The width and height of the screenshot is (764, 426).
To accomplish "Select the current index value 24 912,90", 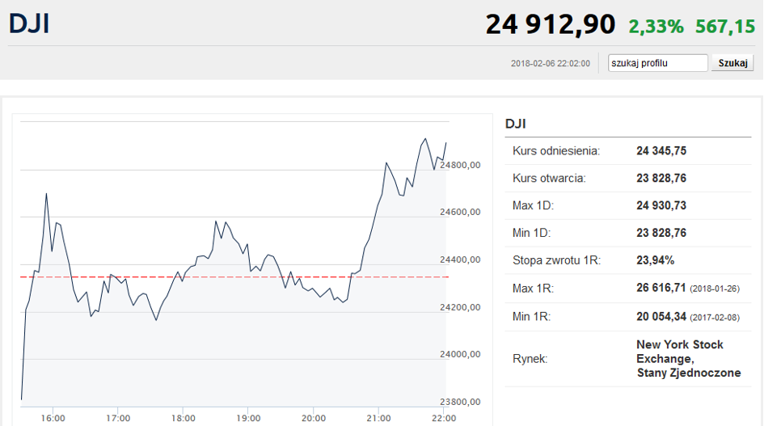I will 550,24.
